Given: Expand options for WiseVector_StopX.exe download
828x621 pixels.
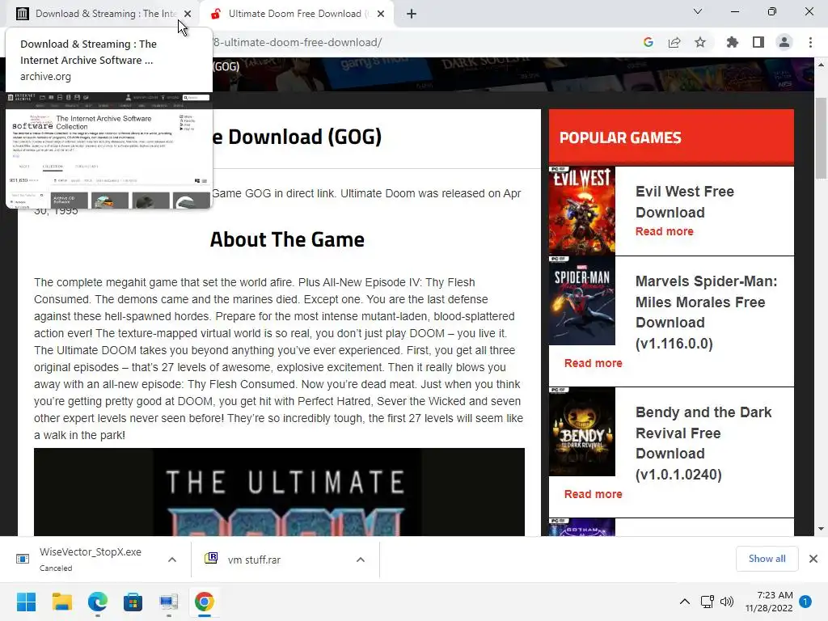Looking at the screenshot, I should click(x=172, y=560).
